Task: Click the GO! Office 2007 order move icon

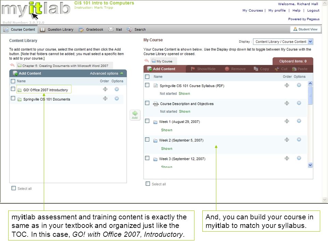Action: point(105,89)
